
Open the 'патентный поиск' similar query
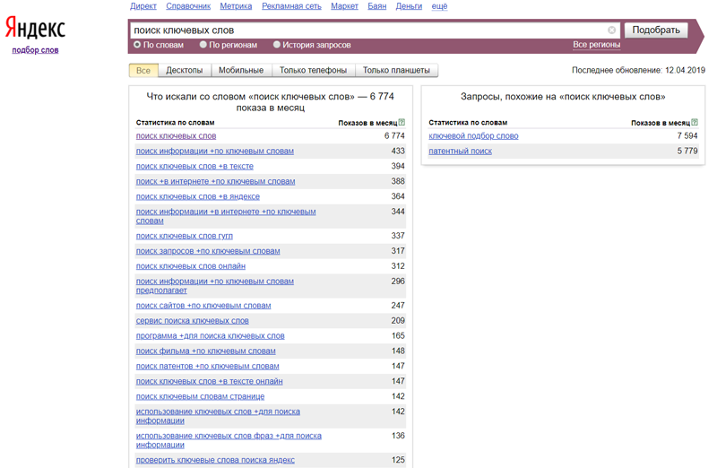point(460,152)
